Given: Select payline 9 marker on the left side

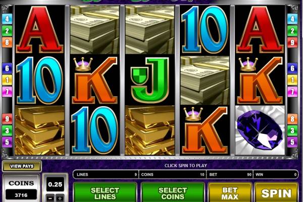Looking at the screenshot, I should (7, 119).
